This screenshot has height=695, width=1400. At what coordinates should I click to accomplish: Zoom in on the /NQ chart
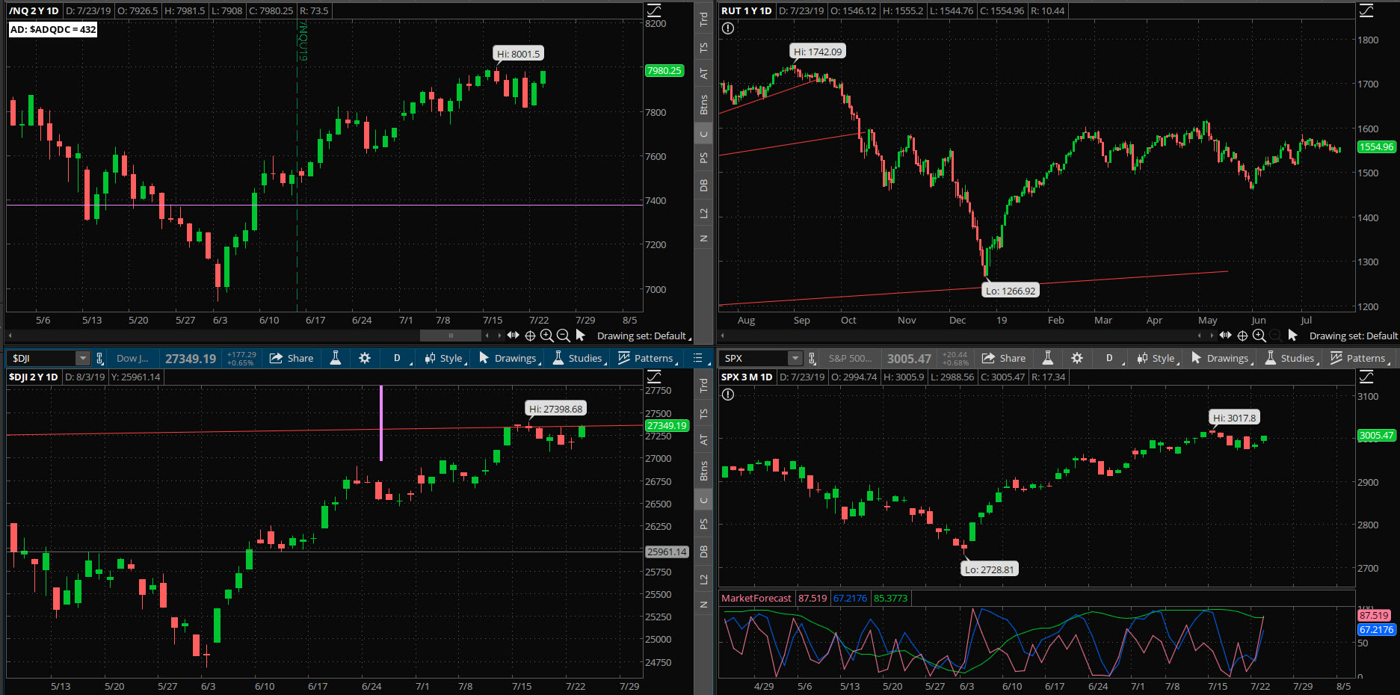tap(546, 336)
